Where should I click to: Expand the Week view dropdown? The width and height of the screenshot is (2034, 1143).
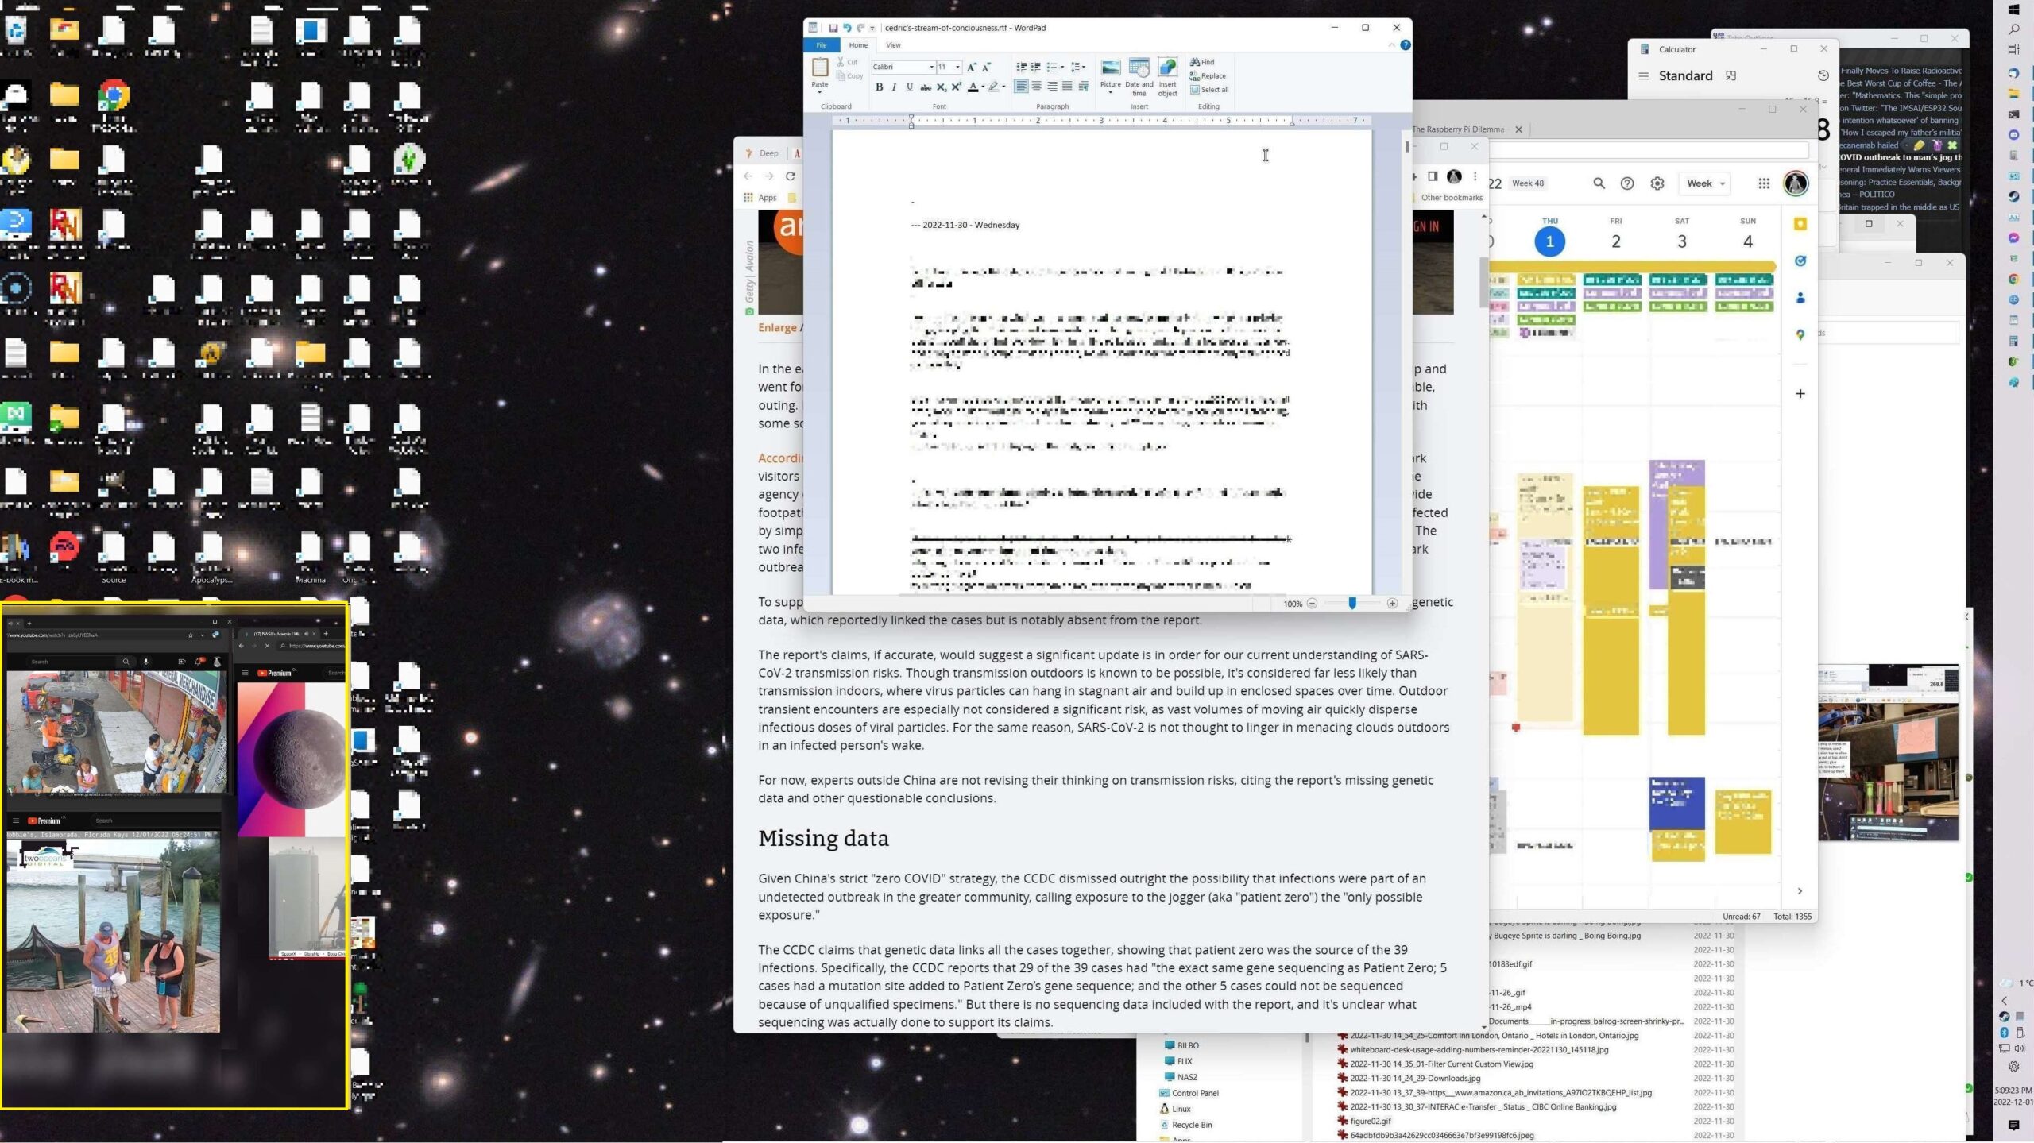click(1706, 183)
